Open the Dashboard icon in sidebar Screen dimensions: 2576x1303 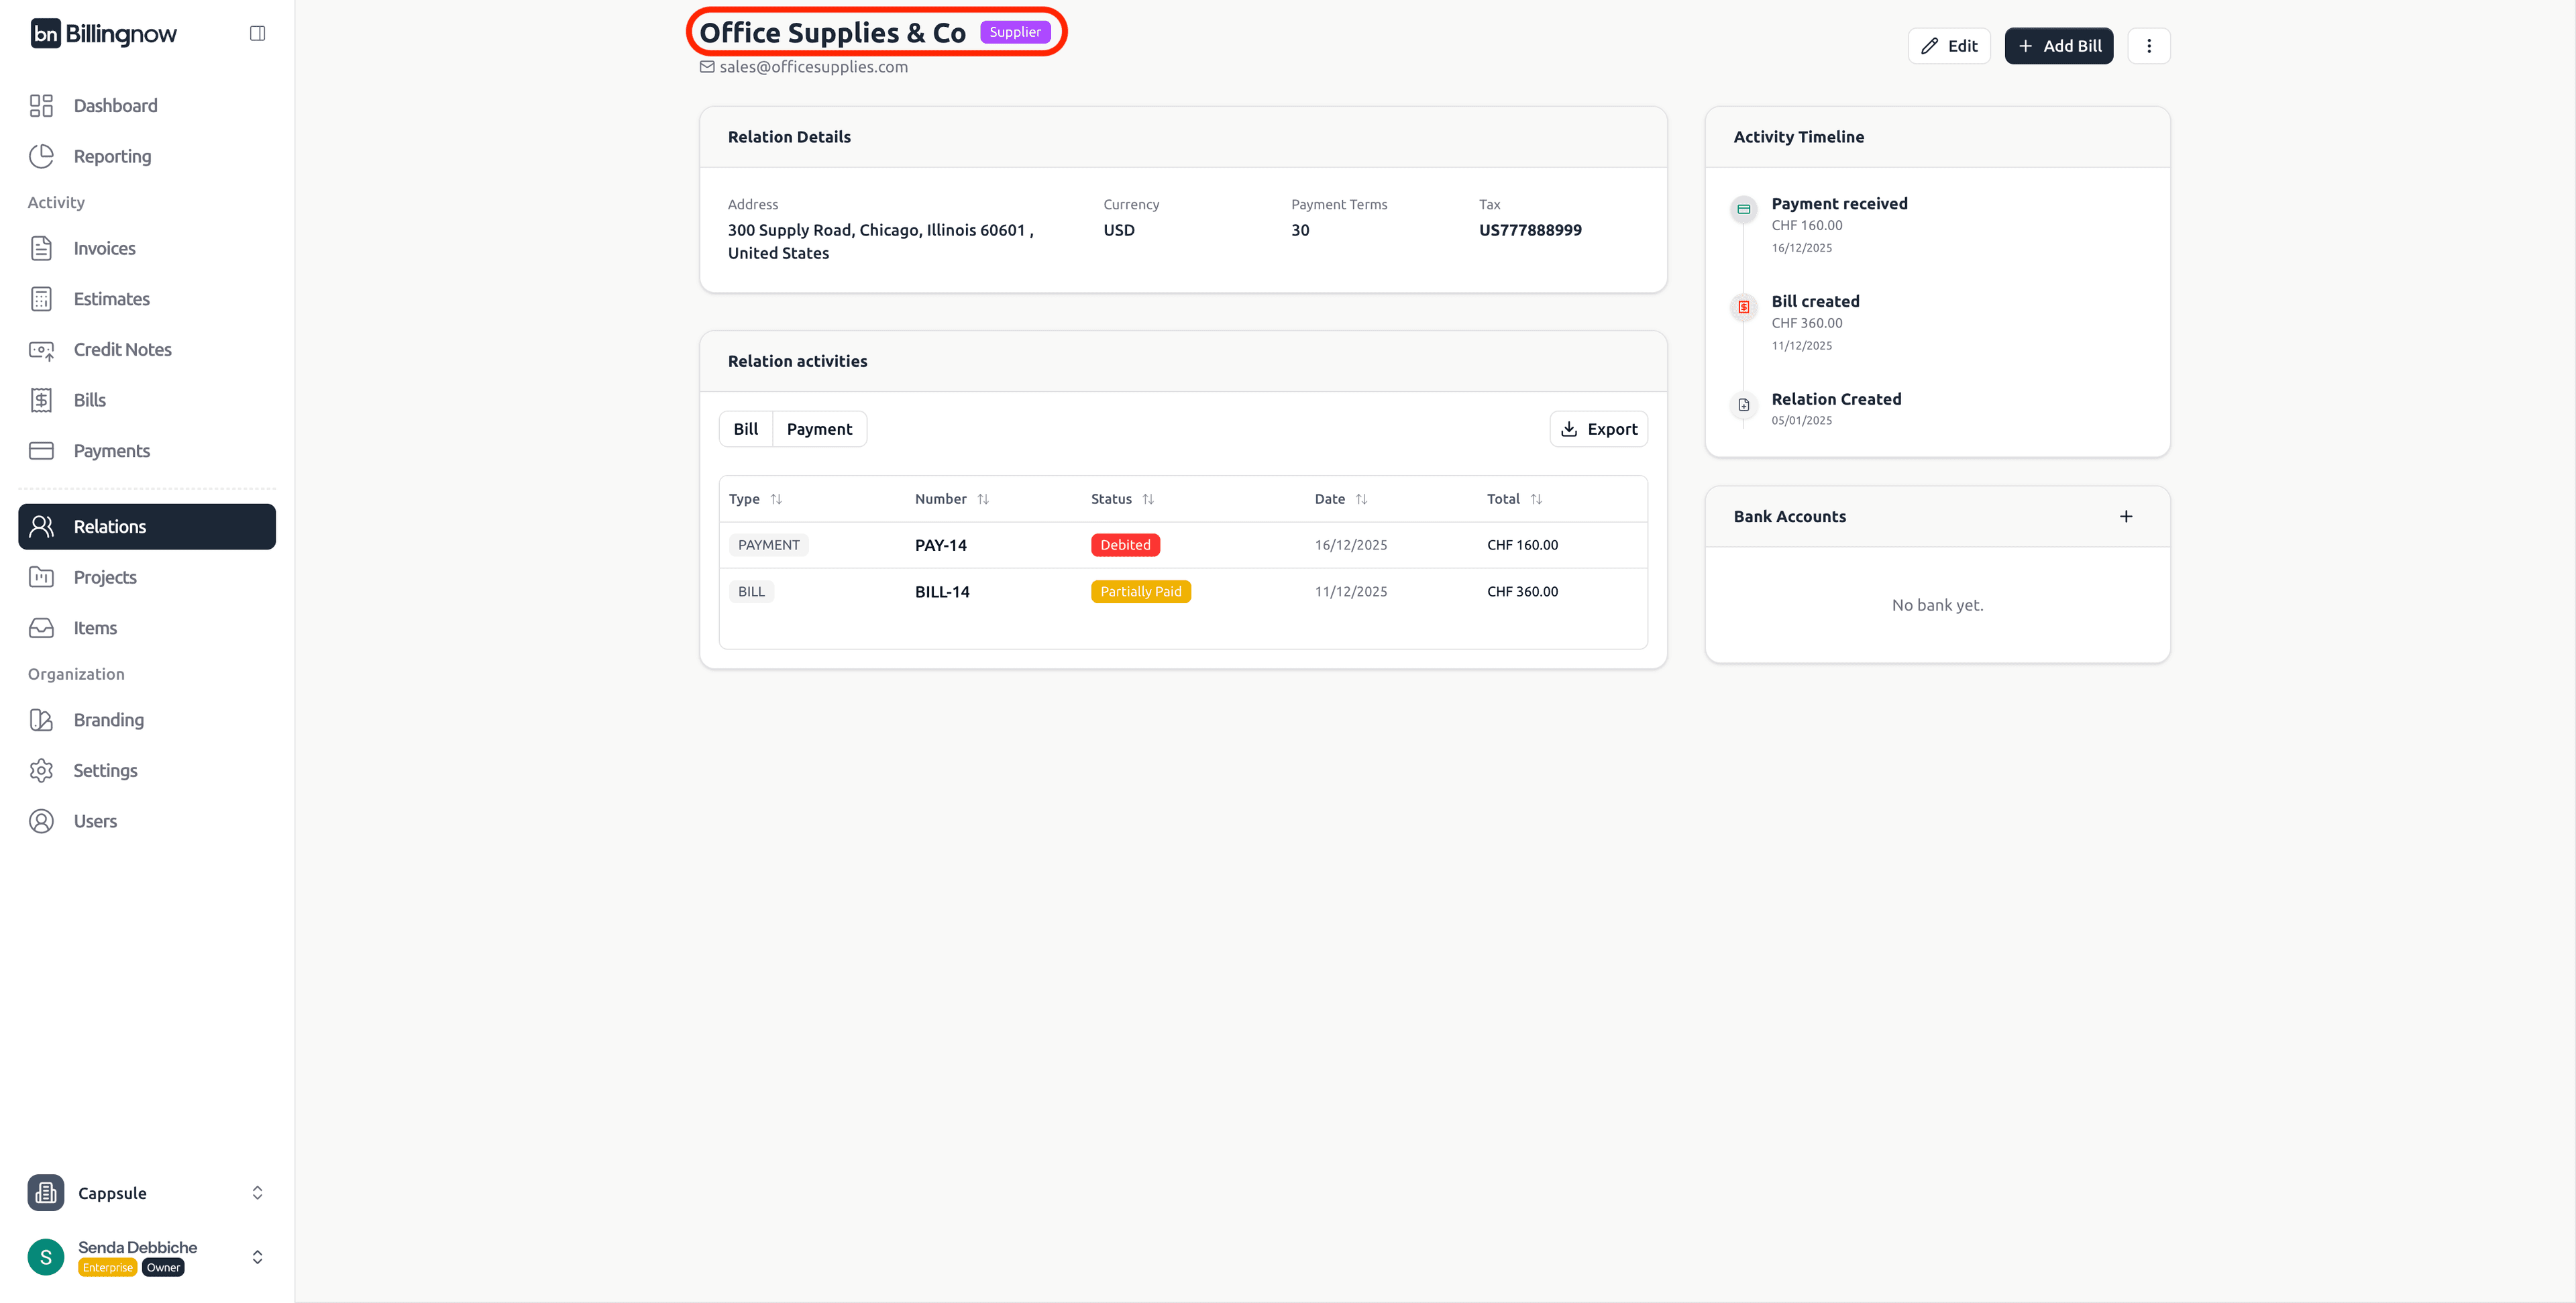pos(41,106)
